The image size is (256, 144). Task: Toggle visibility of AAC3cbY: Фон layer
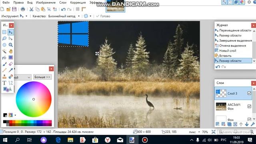(249, 106)
